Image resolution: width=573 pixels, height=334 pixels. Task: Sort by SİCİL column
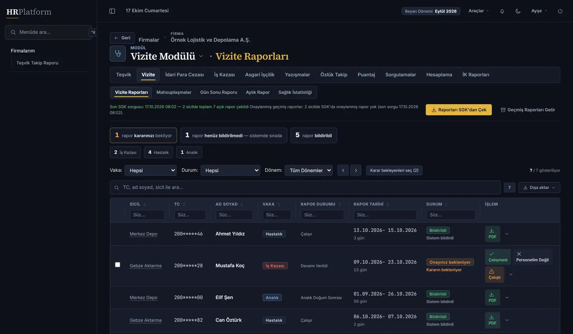pos(138,204)
